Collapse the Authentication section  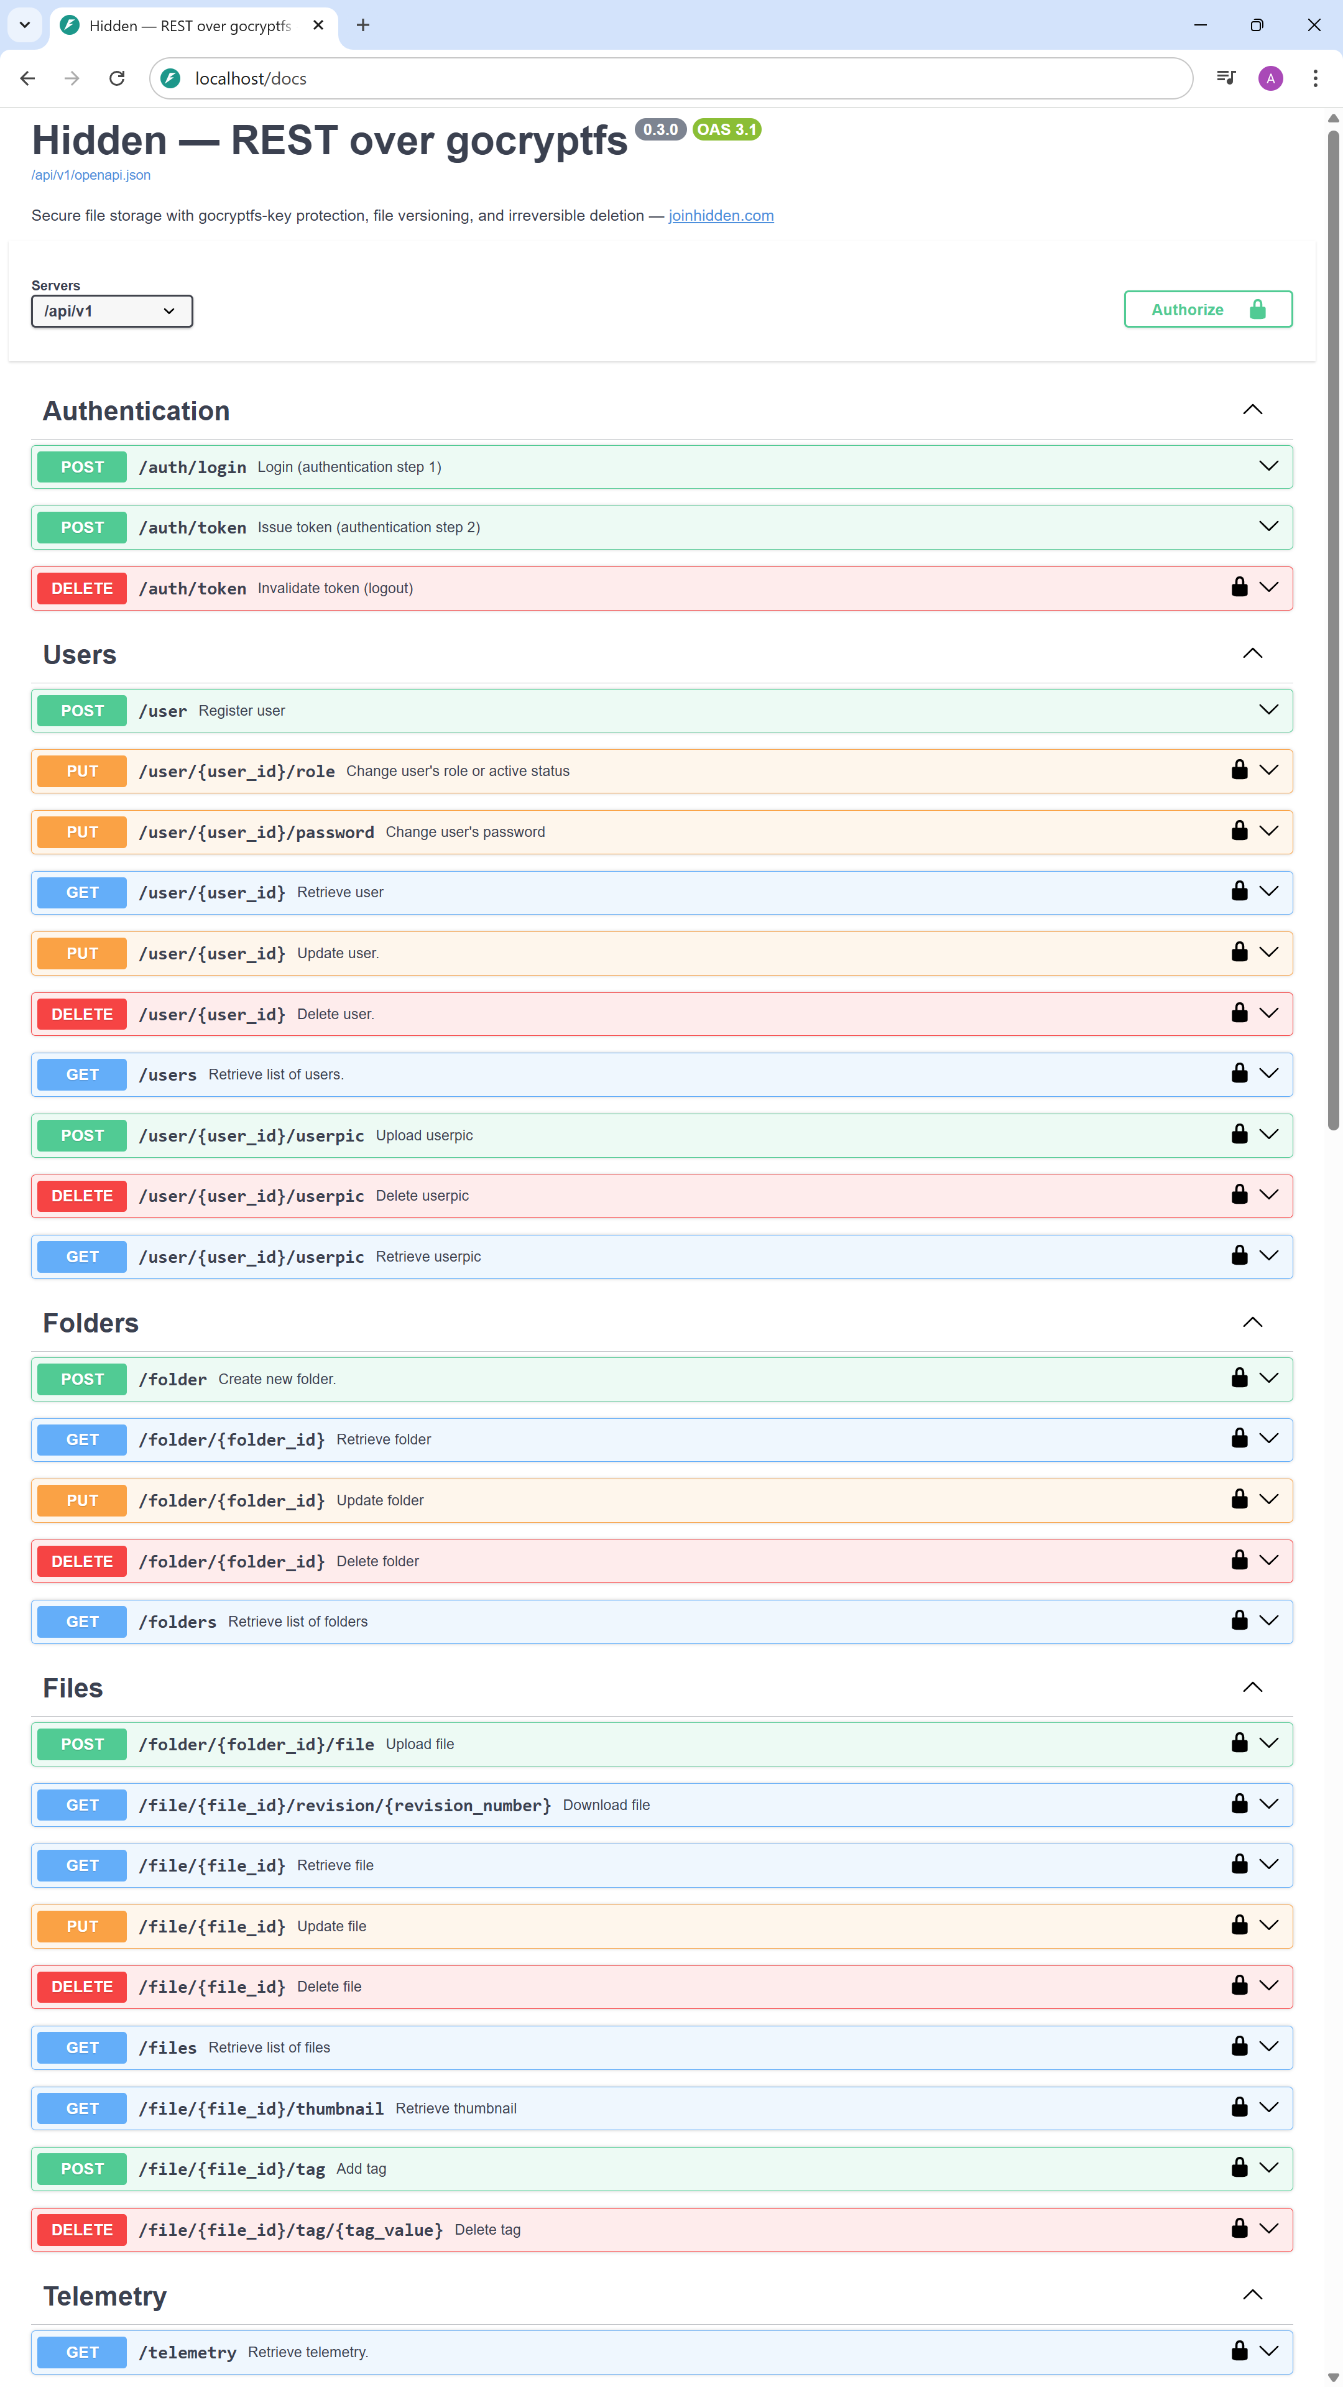point(1252,410)
